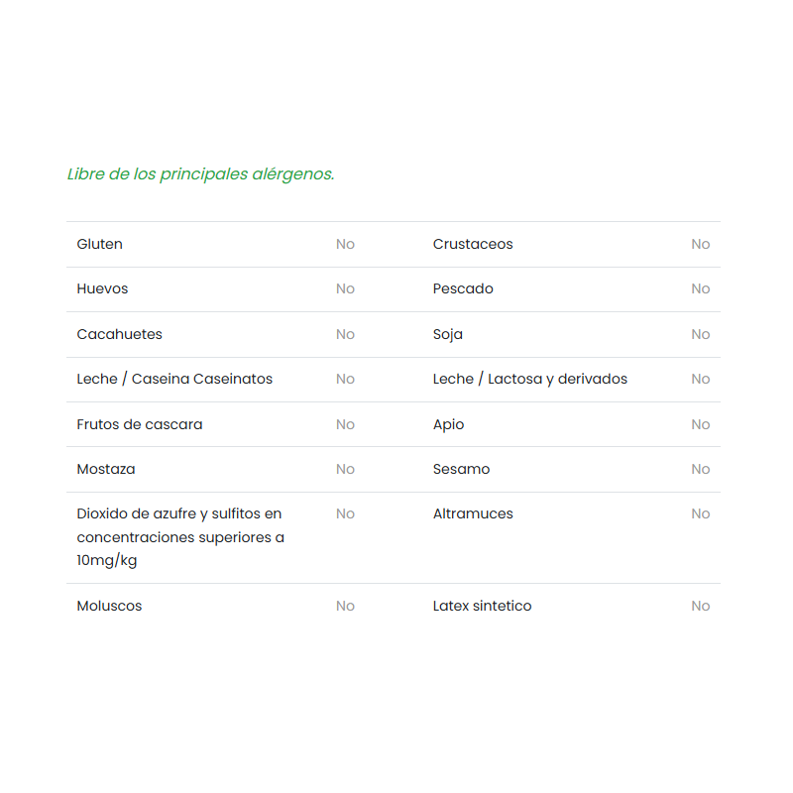Click the Sesamo allergen label
The height and width of the screenshot is (793, 793).
pos(462,469)
